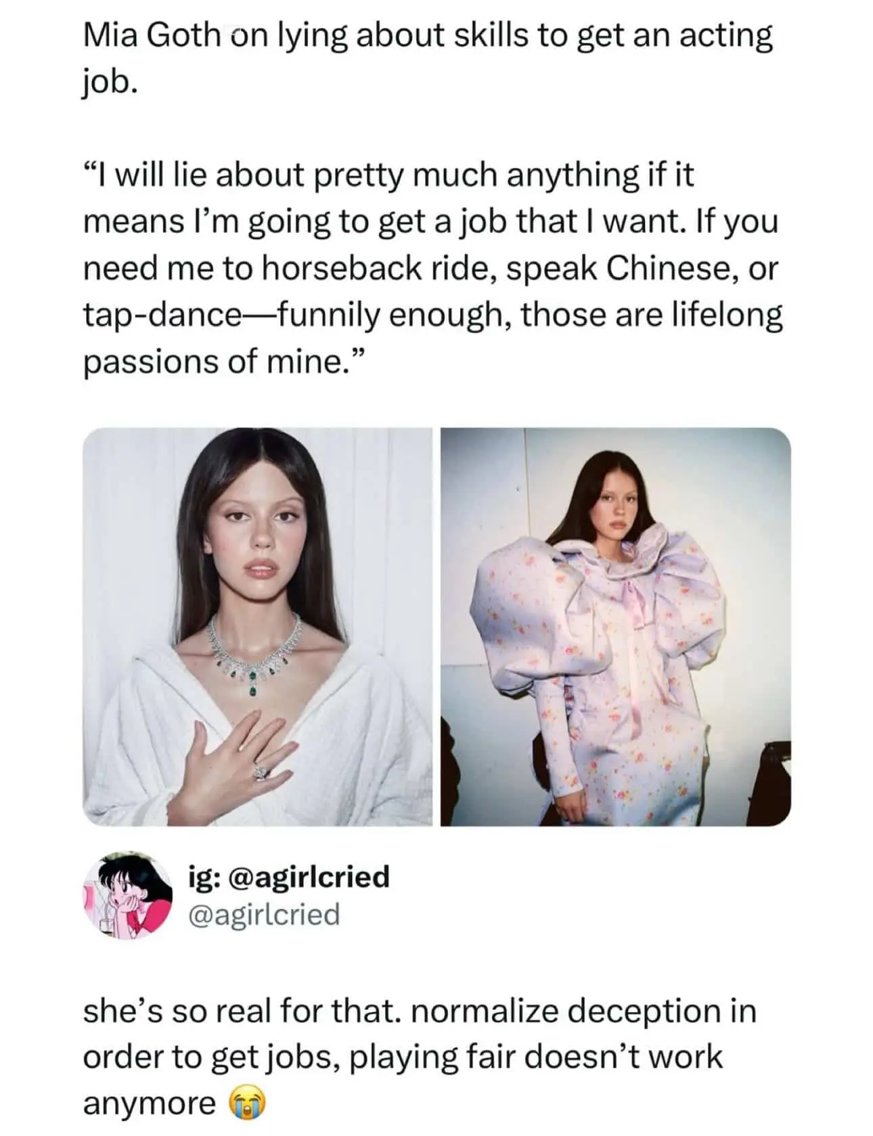Image resolution: width=873 pixels, height=1136 pixels.
Task: Click display name "ig: @agirlcried"
Action: coord(288,875)
